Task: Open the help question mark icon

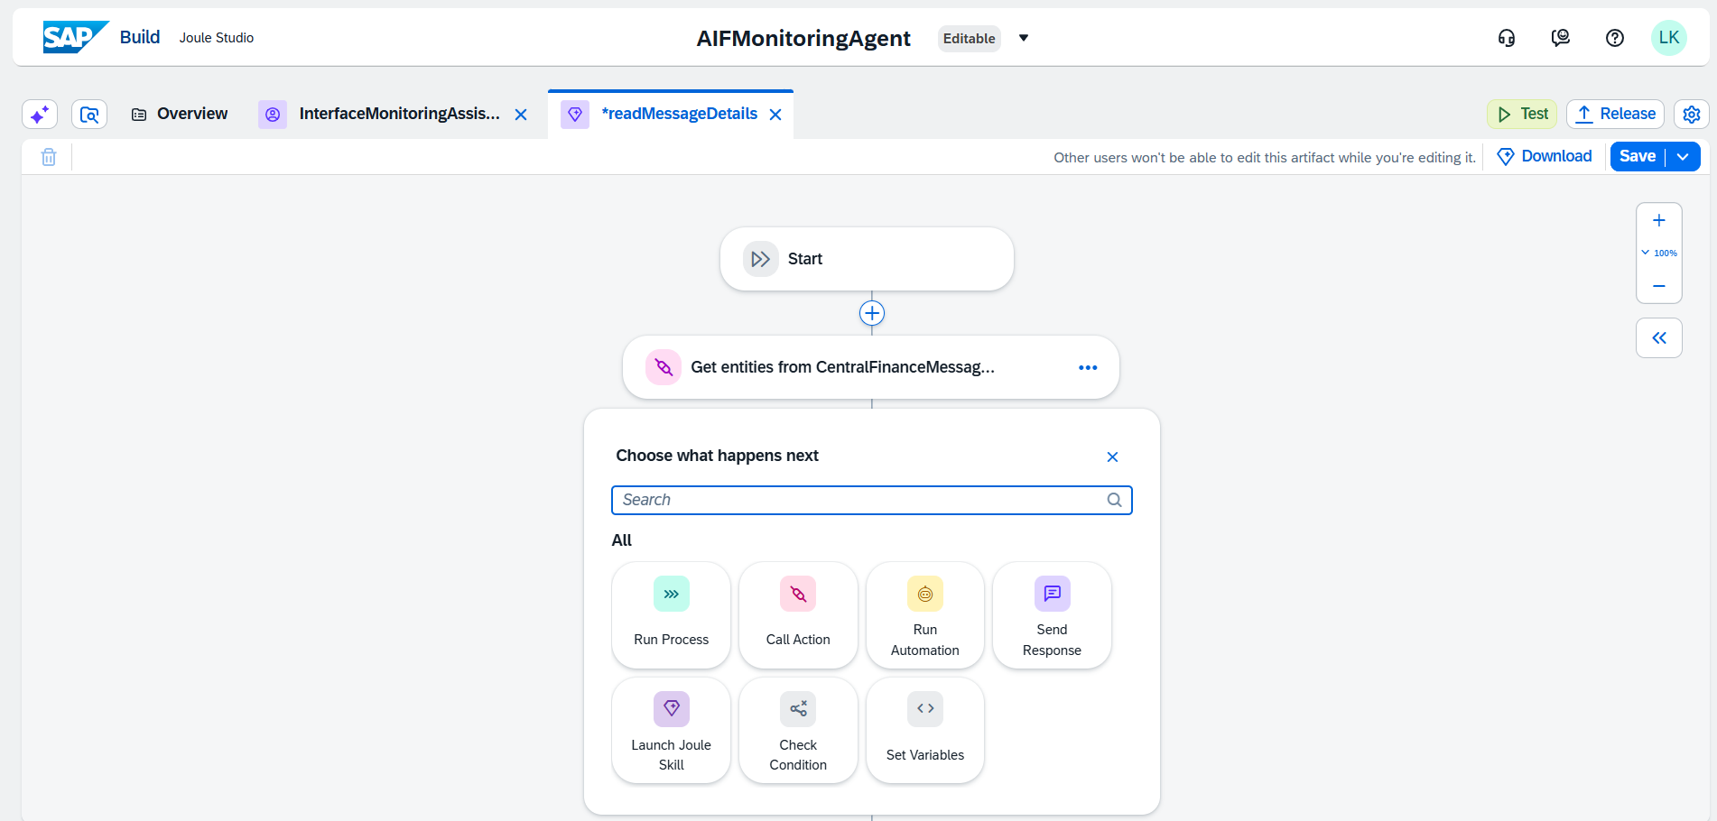Action: coord(1615,38)
